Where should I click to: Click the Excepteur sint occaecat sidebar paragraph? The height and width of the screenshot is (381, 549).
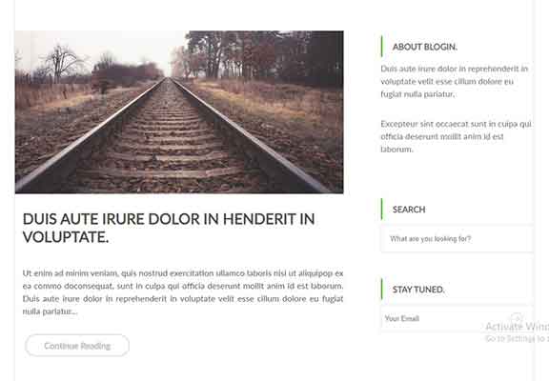[456, 136]
